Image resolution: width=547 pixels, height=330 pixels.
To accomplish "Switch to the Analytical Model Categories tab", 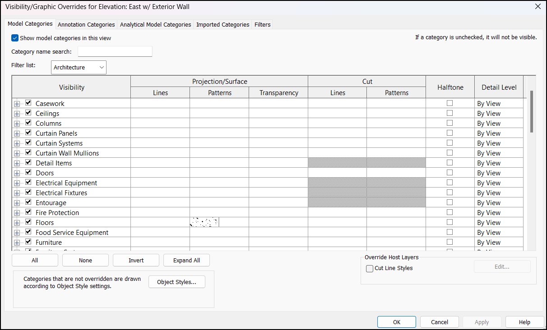I will click(x=155, y=25).
